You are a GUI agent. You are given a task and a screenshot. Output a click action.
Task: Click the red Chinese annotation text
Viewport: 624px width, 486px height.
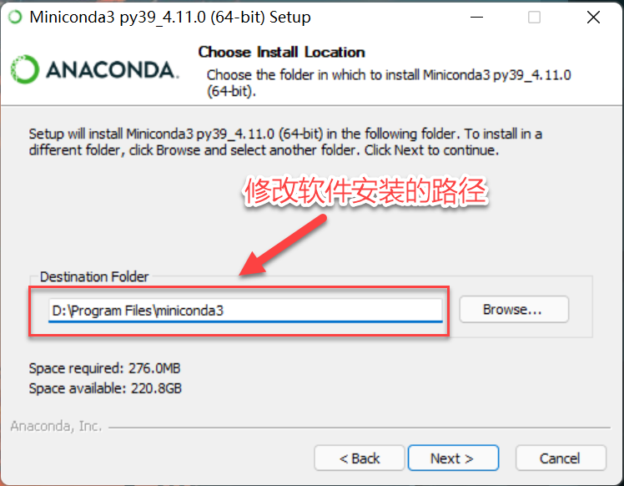click(365, 191)
